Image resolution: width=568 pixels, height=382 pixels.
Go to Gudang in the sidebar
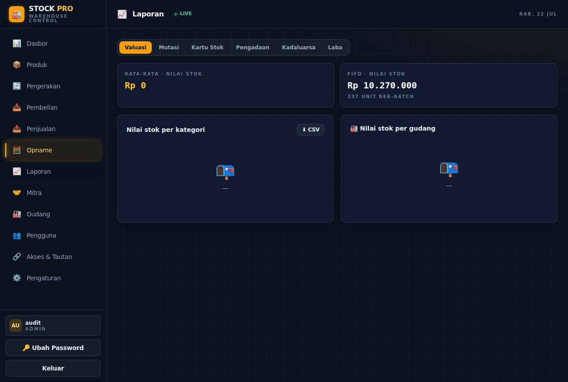coord(53,214)
